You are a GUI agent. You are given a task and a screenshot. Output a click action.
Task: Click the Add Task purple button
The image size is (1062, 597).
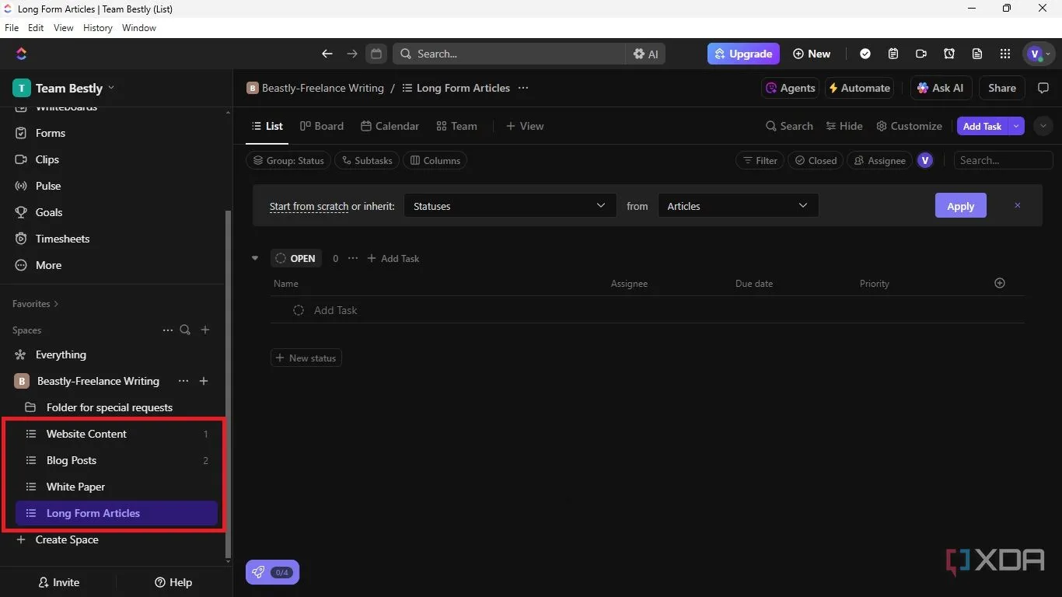[982, 126]
